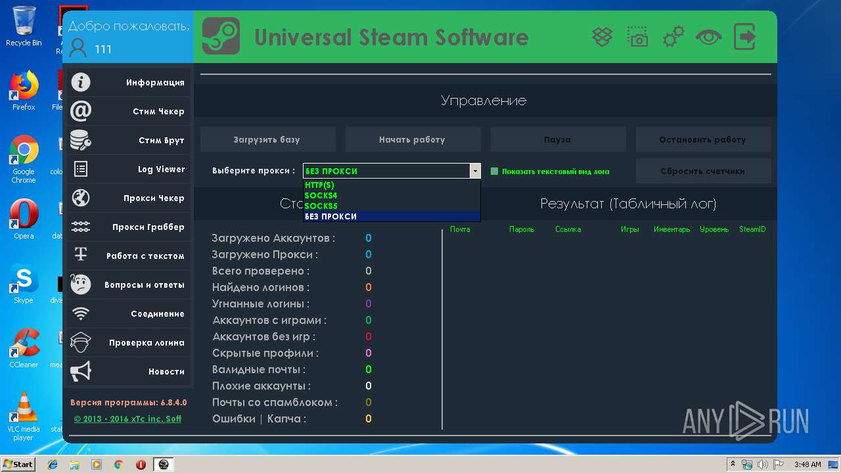Click the nodes icon for Прокси Граббер

(x=81, y=227)
